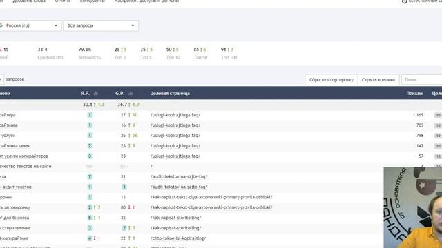Open /chto-takoe-lsi-kopirajting/ link
This screenshot has height=248, width=442.
pos(178,238)
